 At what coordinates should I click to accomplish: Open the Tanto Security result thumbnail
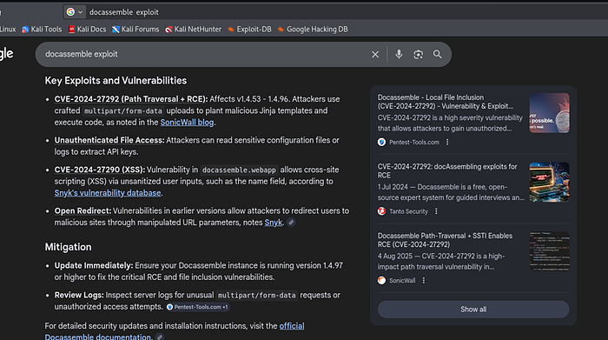point(550,182)
